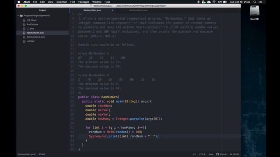
Task: Click the ProgrammingAssignment1 folder icon
Action: (x=21, y=16)
